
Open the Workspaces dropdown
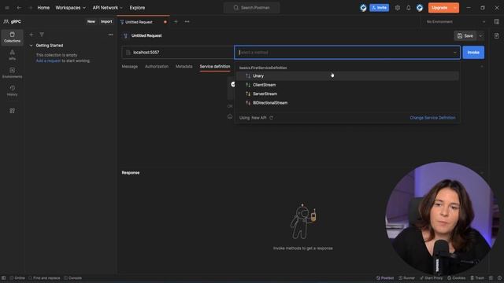70,8
